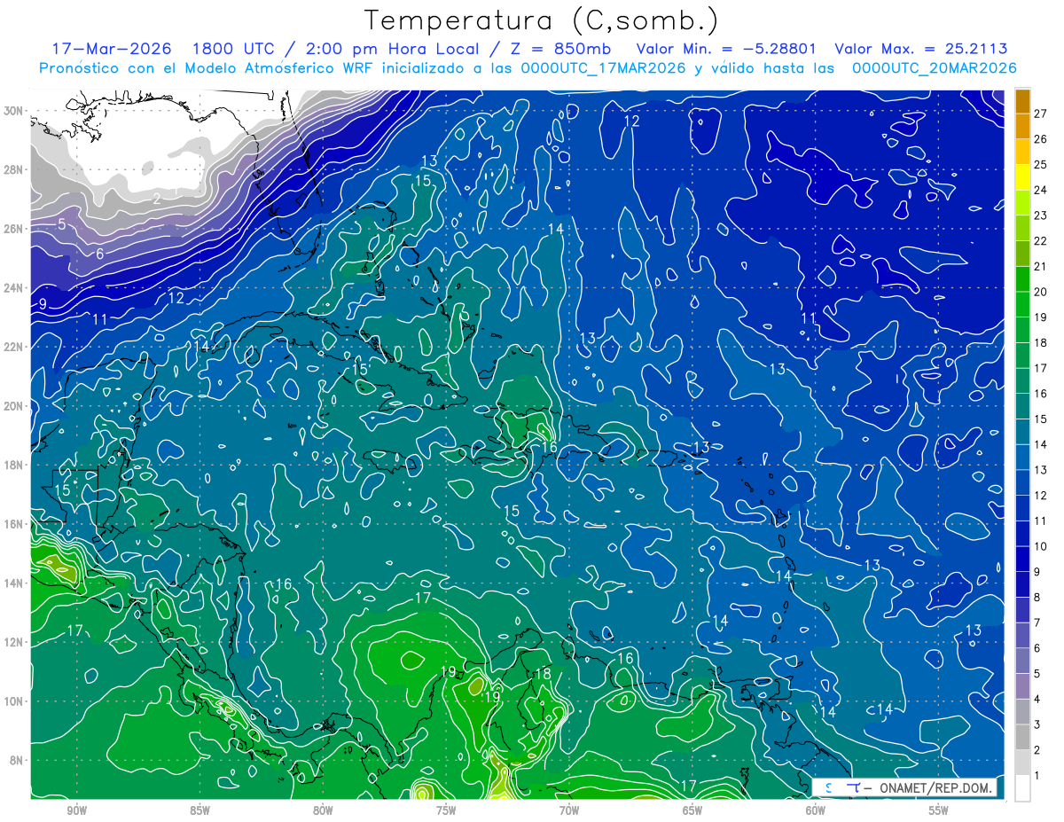Click the color-scale label '21'

(x=1041, y=266)
